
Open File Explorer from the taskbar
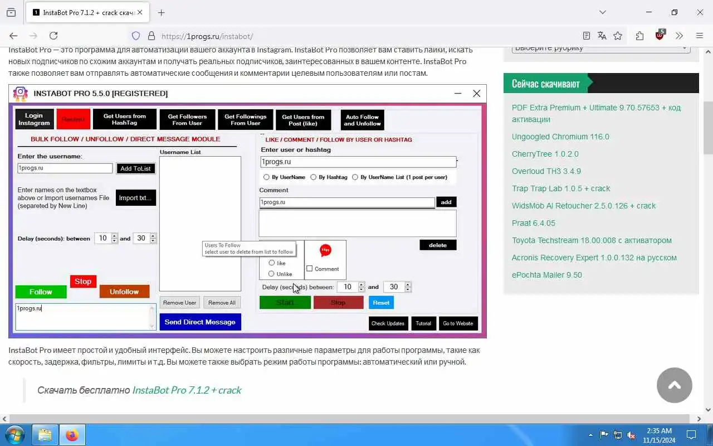click(x=45, y=435)
